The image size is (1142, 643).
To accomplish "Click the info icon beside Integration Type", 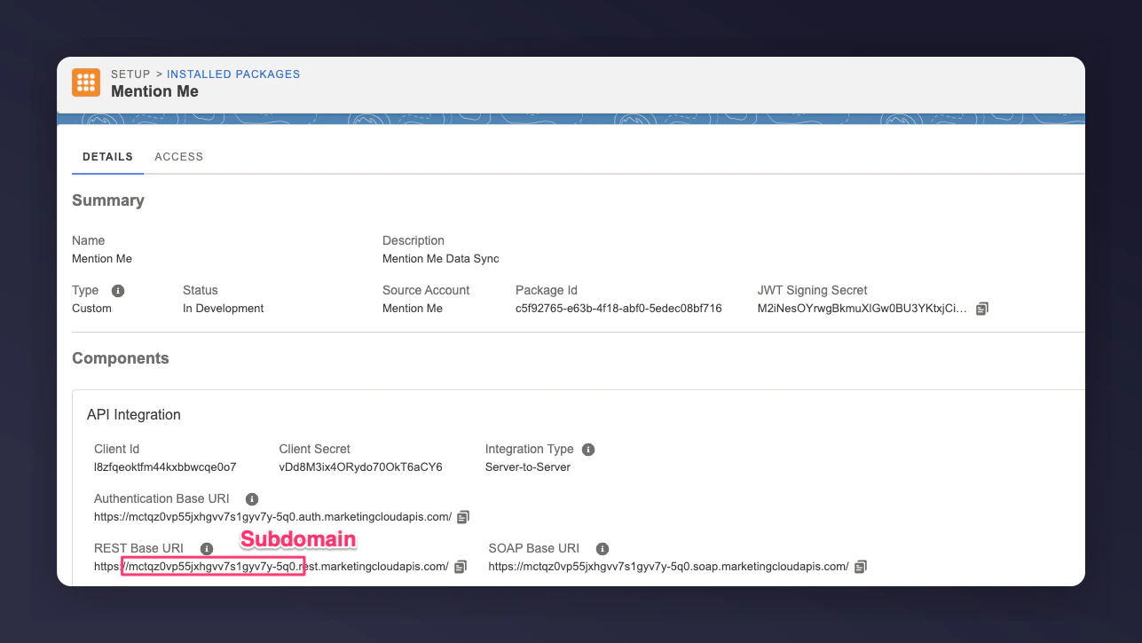I will click(588, 450).
